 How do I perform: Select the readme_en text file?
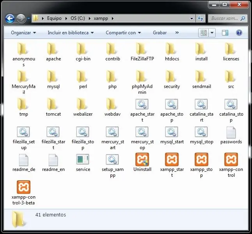point(53,160)
